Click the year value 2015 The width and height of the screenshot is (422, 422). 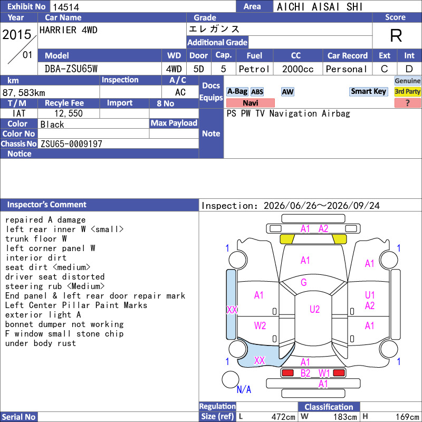17,35
